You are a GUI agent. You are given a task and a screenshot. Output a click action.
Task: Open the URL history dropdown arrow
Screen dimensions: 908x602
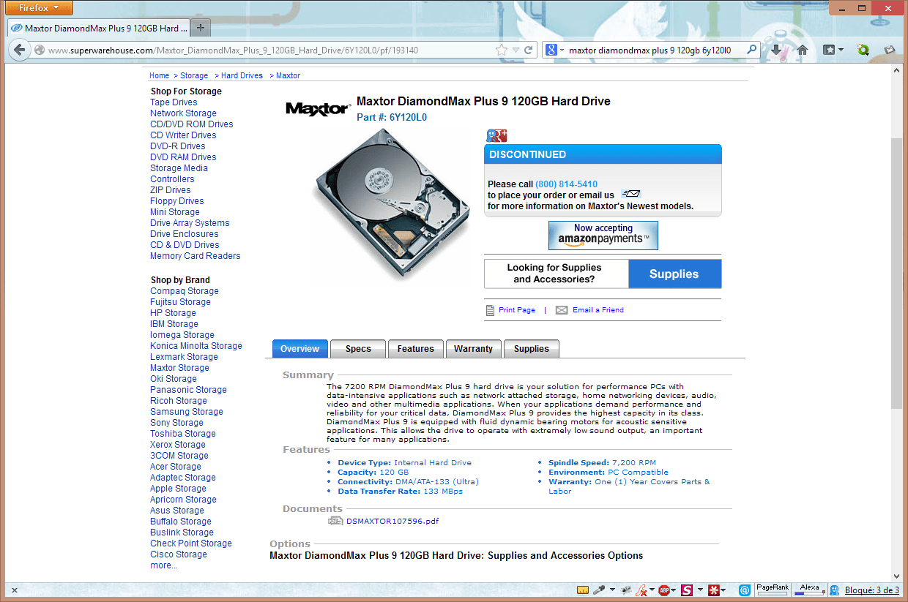pos(516,50)
